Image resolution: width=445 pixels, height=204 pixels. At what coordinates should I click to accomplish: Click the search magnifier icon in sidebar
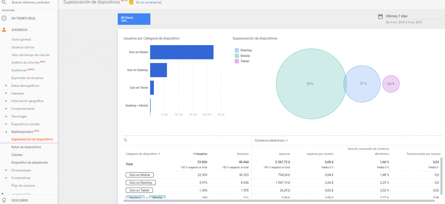pos(4,2)
